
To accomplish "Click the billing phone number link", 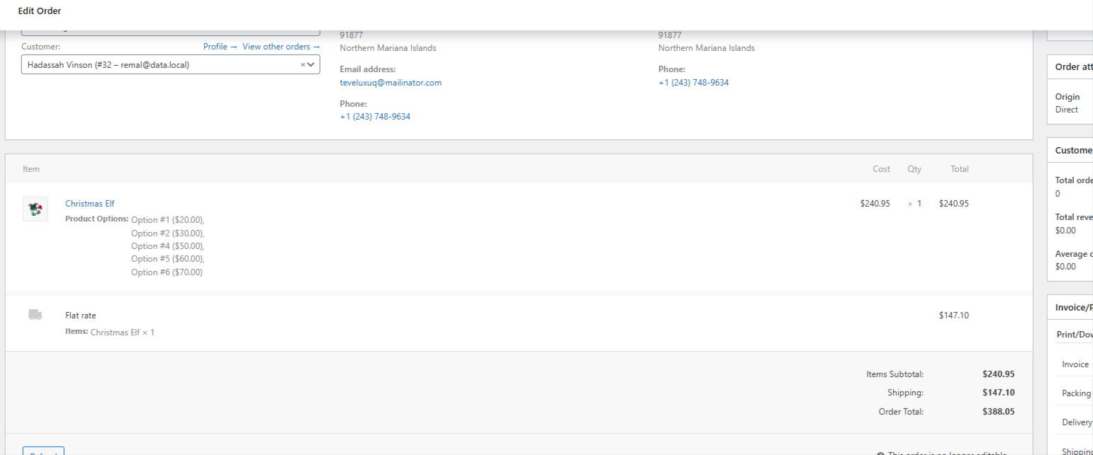I will pos(375,117).
